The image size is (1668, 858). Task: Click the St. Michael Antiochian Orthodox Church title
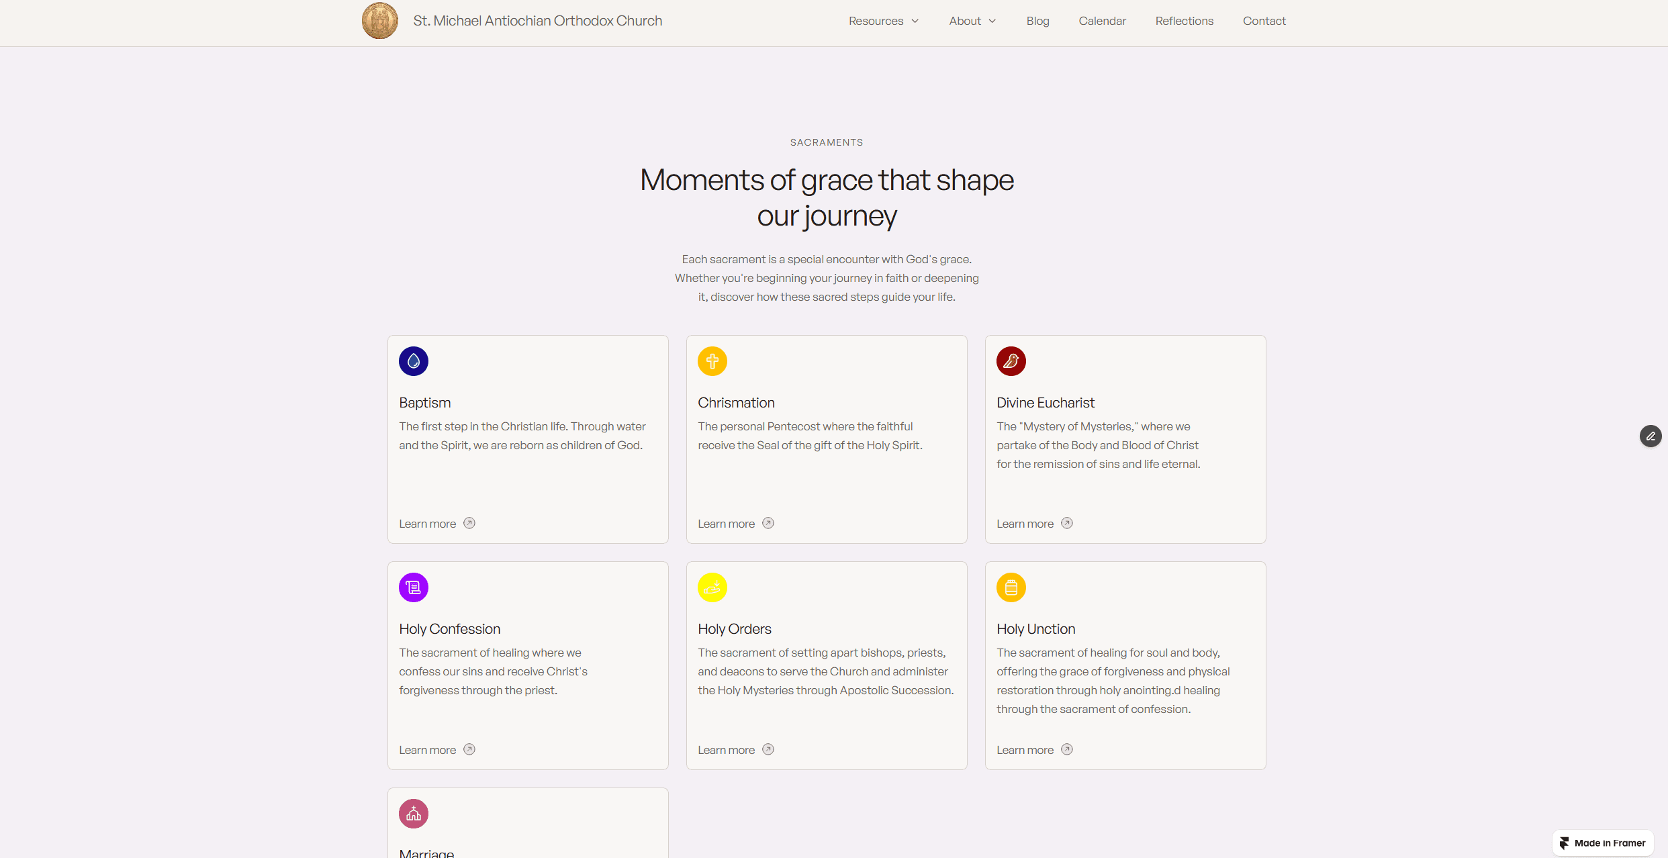point(537,21)
